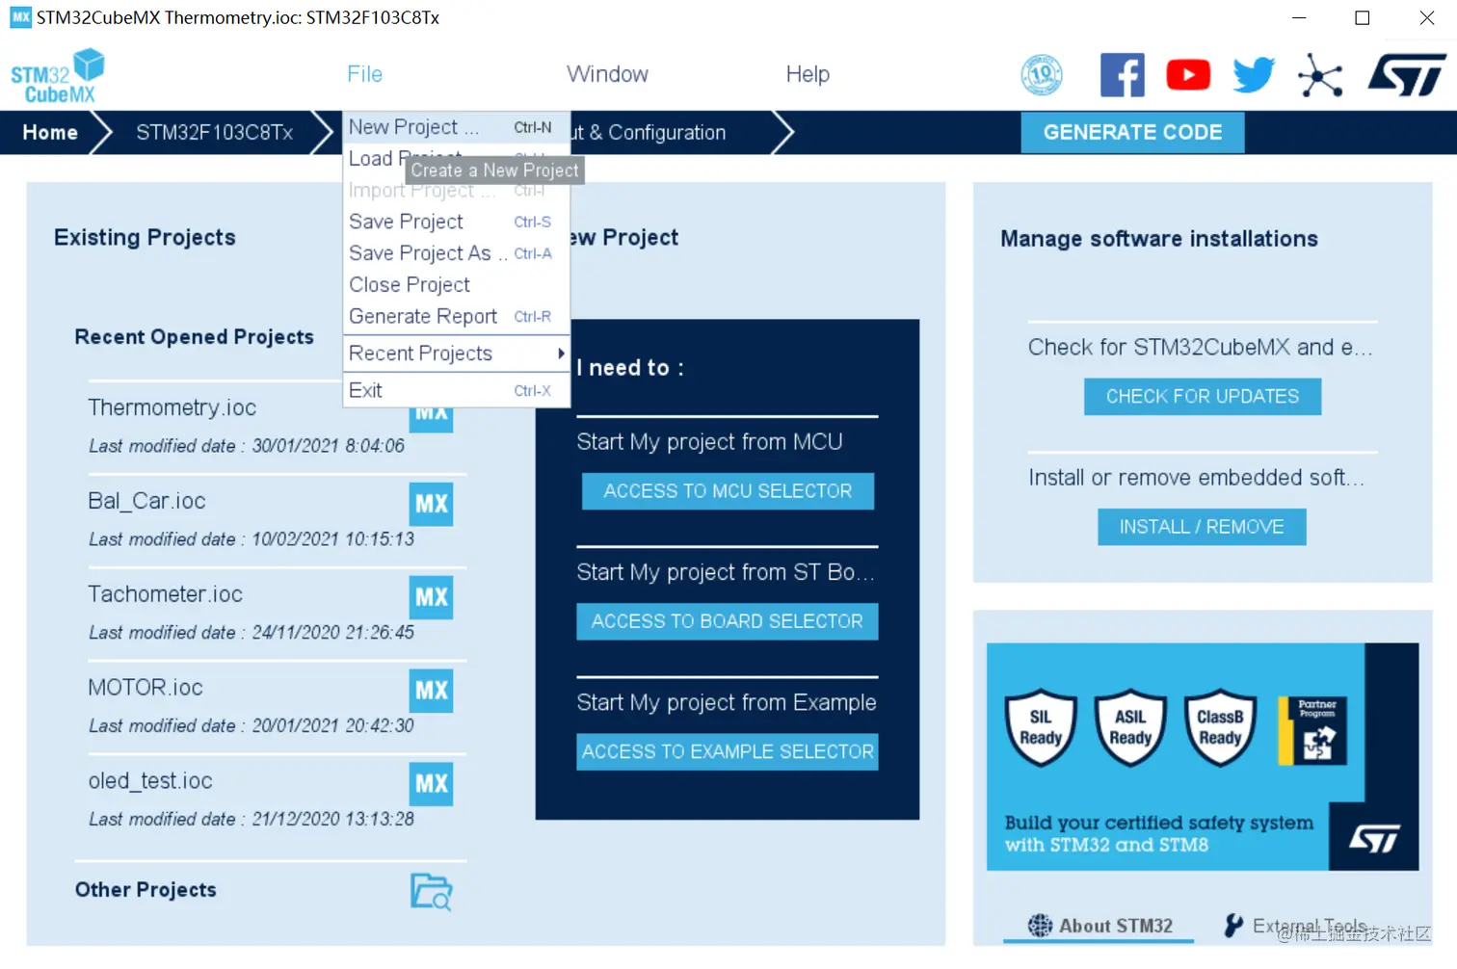Click the ST logo in the safety banner
This screenshot has height=969, width=1457.
(x=1374, y=839)
